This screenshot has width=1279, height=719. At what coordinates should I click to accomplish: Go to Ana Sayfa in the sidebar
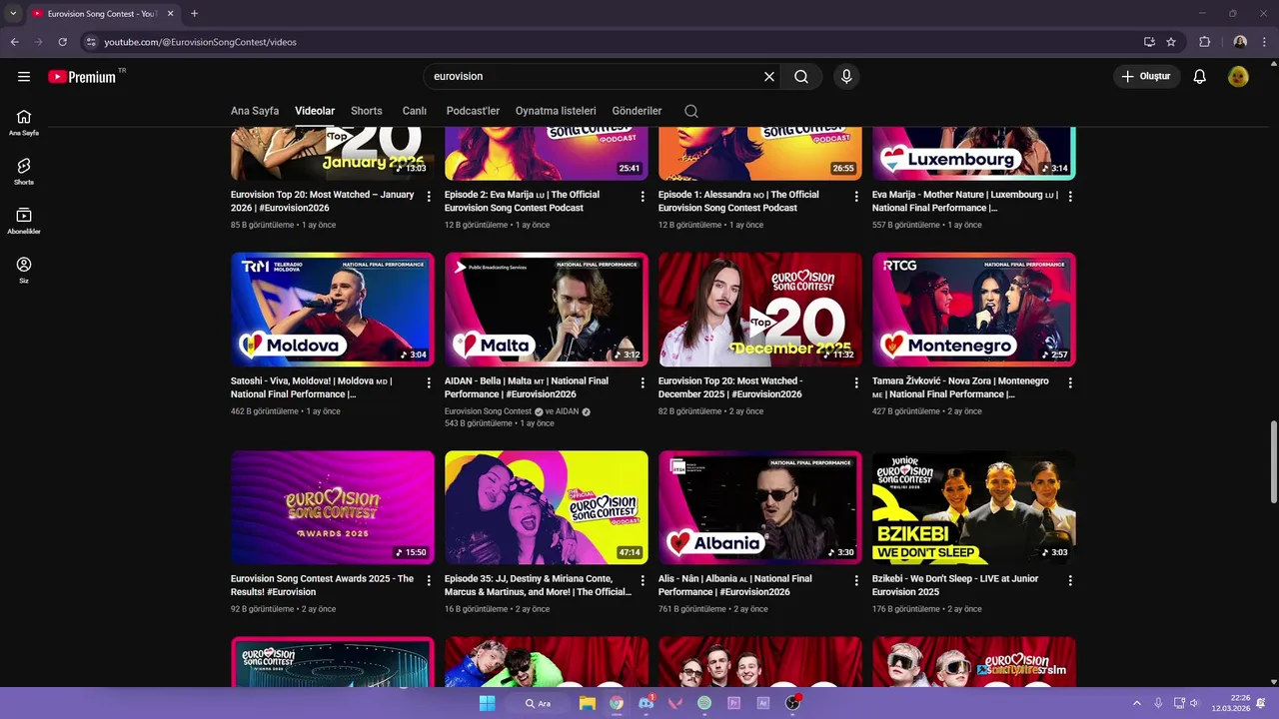click(x=24, y=122)
